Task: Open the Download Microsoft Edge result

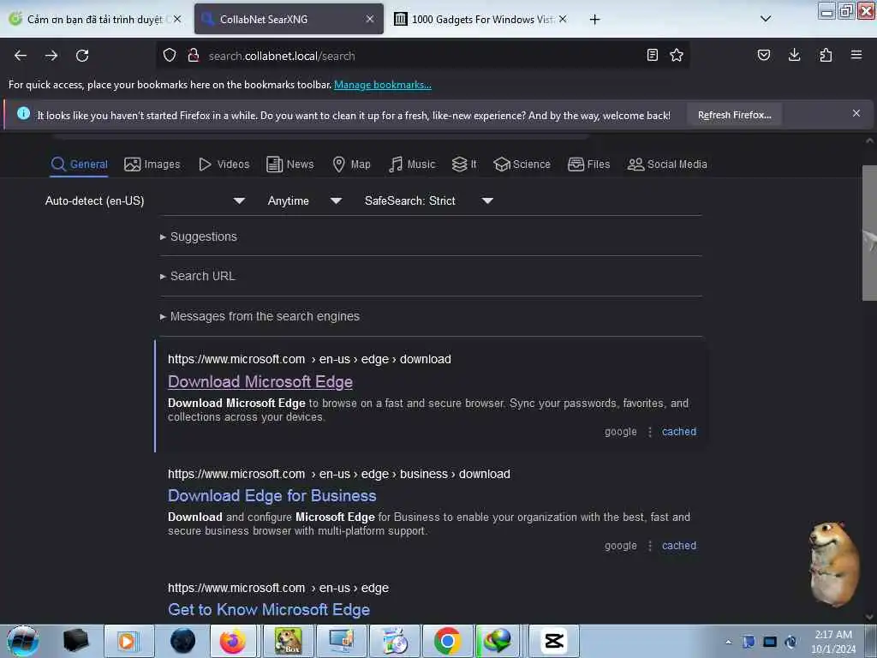Action: click(260, 382)
